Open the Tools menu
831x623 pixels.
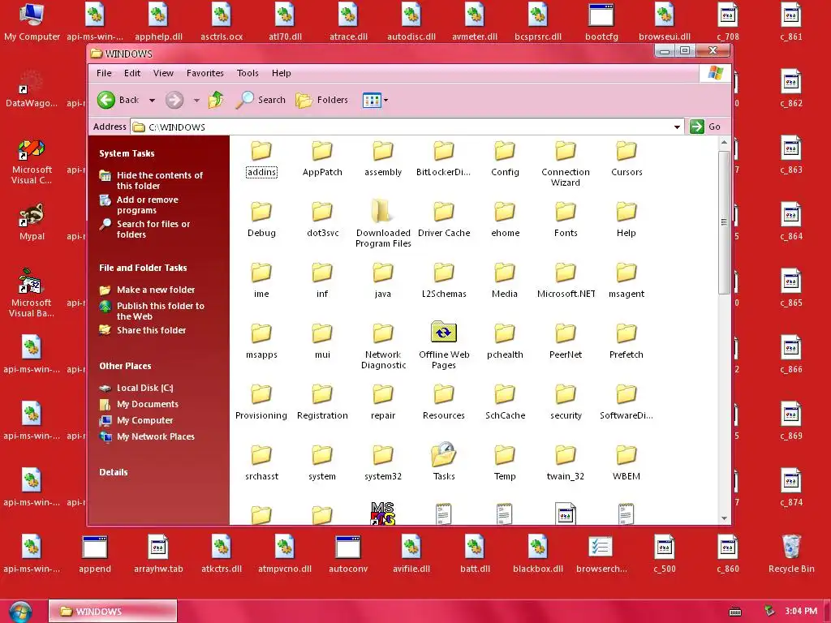248,73
